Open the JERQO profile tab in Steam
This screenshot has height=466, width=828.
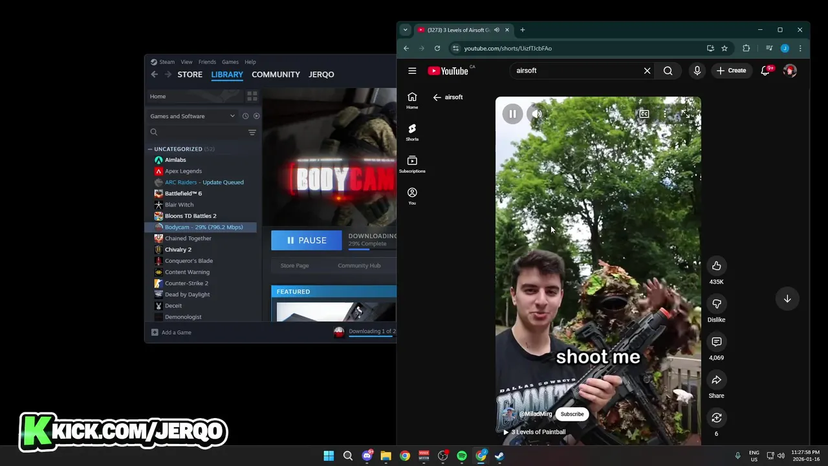point(321,74)
